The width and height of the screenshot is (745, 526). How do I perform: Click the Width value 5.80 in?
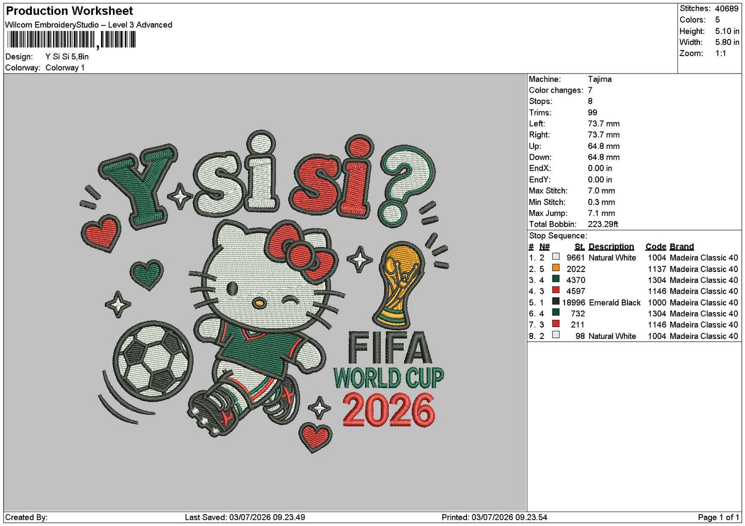point(727,42)
